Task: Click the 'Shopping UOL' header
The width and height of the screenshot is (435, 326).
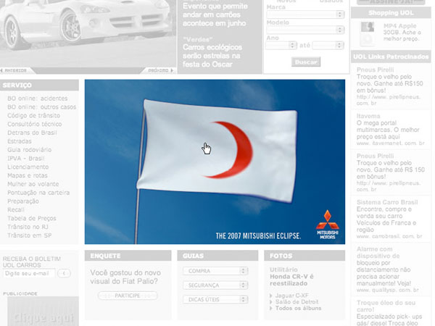Action: pos(391,13)
